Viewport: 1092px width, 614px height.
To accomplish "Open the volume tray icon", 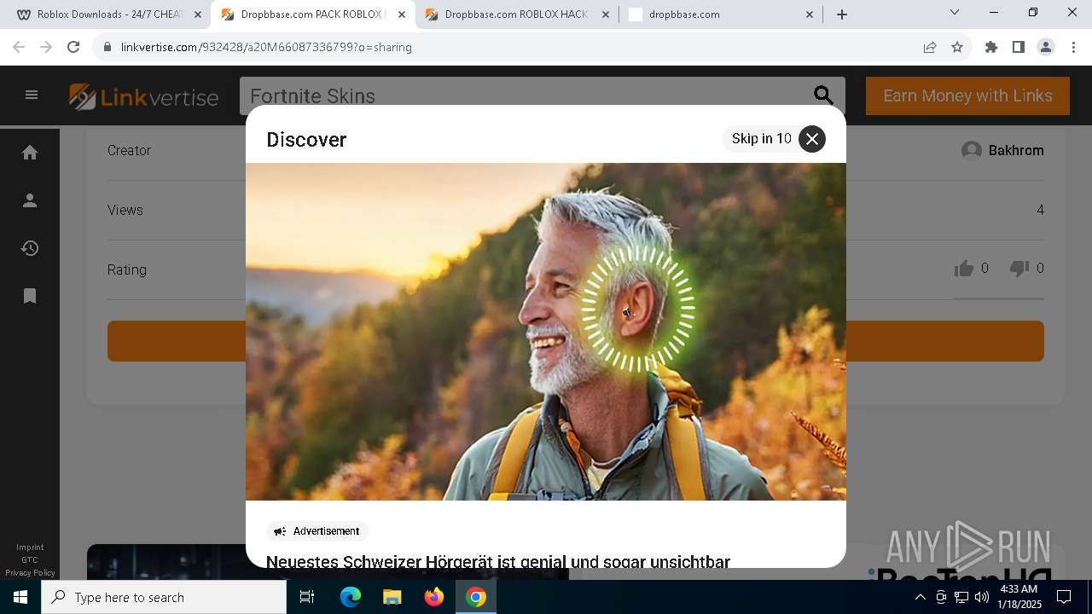I will 982,597.
